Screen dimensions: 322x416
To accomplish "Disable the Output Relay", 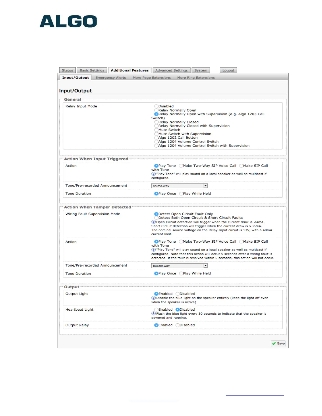I will click(x=178, y=325).
